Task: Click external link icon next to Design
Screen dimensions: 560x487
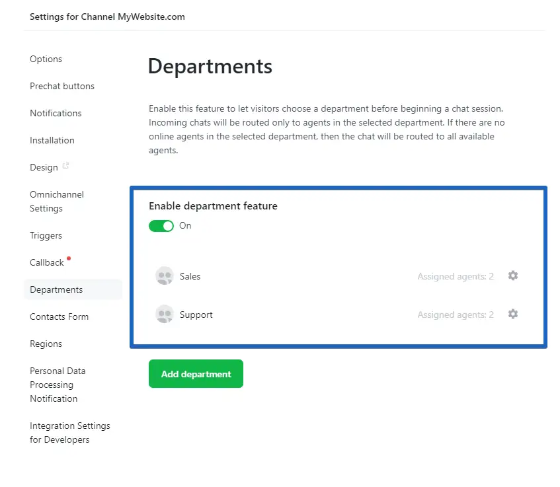Action: pos(65,167)
